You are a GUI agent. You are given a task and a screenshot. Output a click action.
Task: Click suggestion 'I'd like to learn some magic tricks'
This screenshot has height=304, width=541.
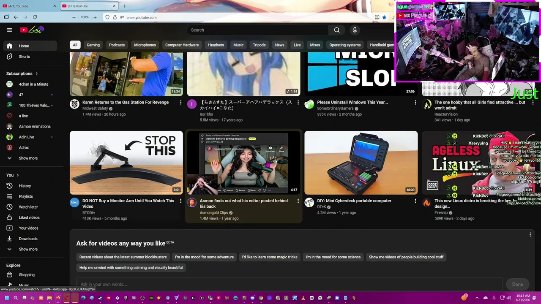(x=270, y=257)
